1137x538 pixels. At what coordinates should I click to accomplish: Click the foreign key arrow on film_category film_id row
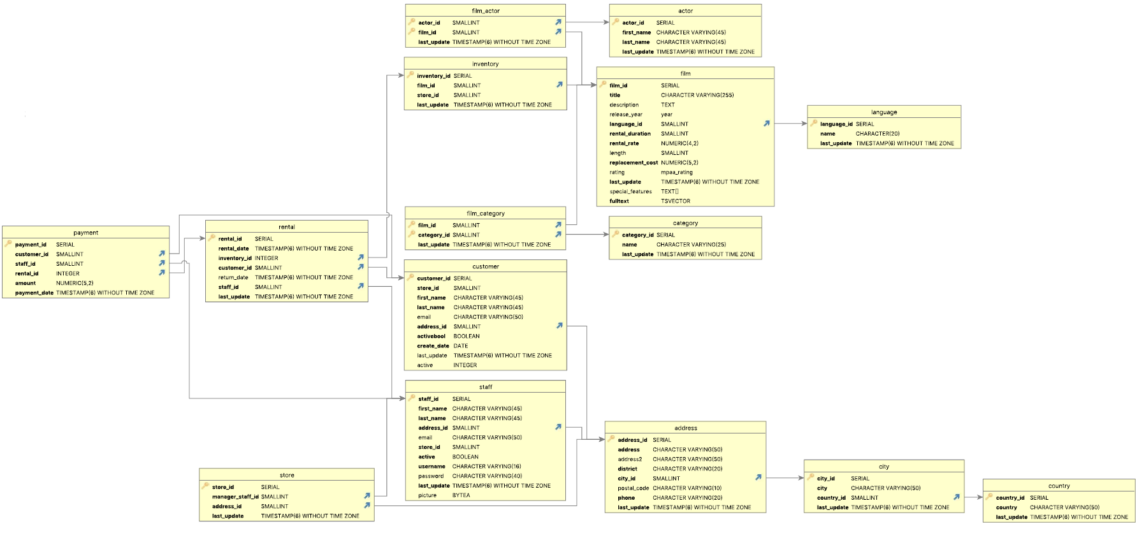click(x=558, y=225)
